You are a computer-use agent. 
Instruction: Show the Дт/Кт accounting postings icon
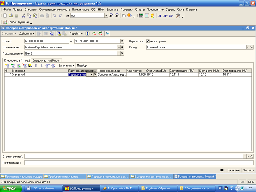94,34
